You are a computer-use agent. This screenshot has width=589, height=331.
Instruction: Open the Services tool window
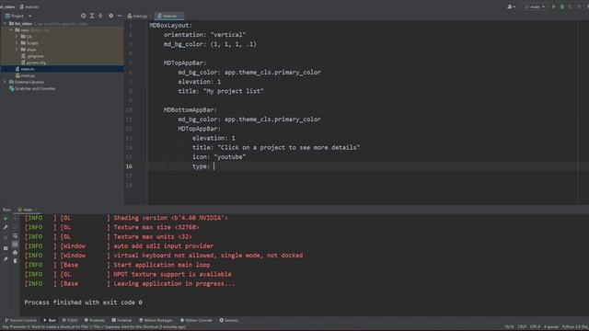(x=229, y=320)
